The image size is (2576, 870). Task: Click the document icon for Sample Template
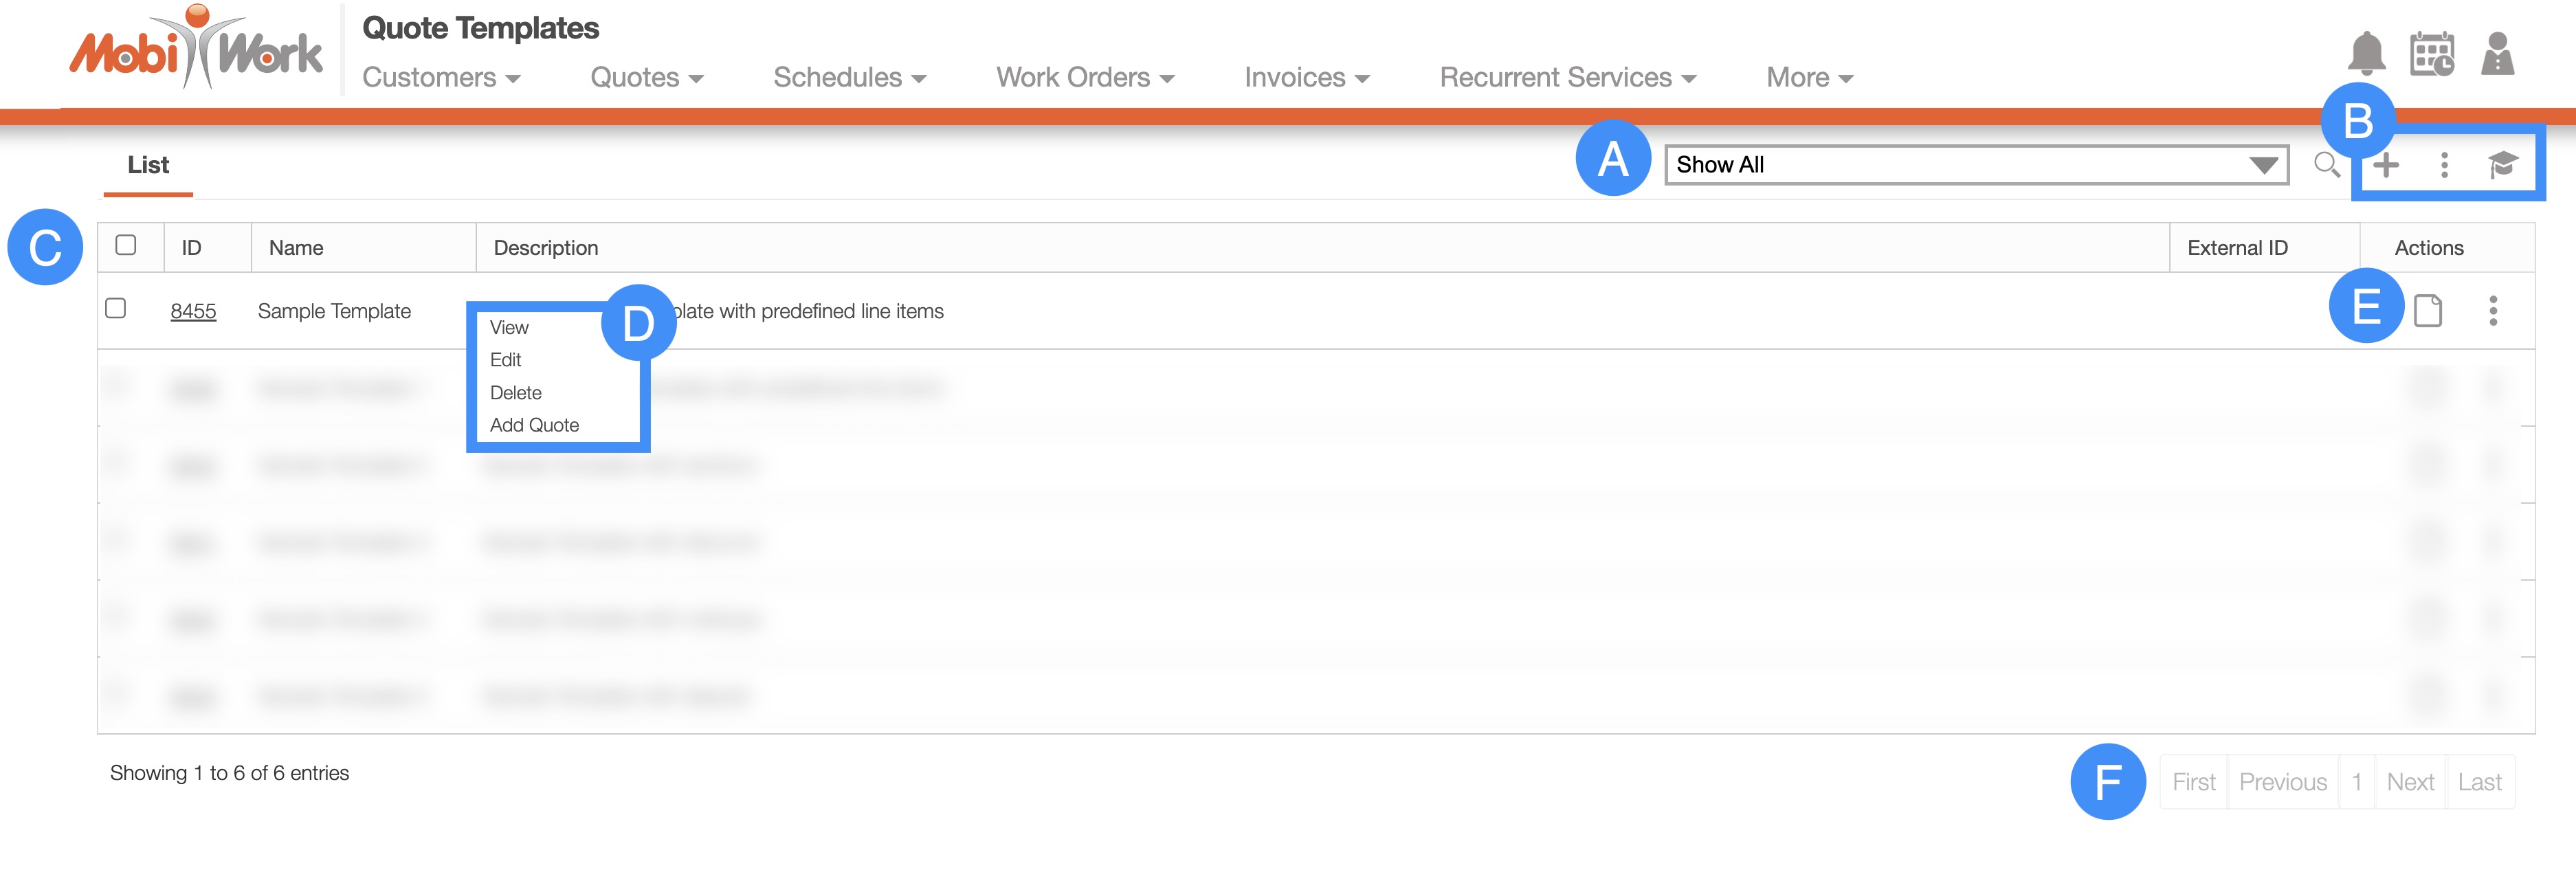[x=2427, y=311]
